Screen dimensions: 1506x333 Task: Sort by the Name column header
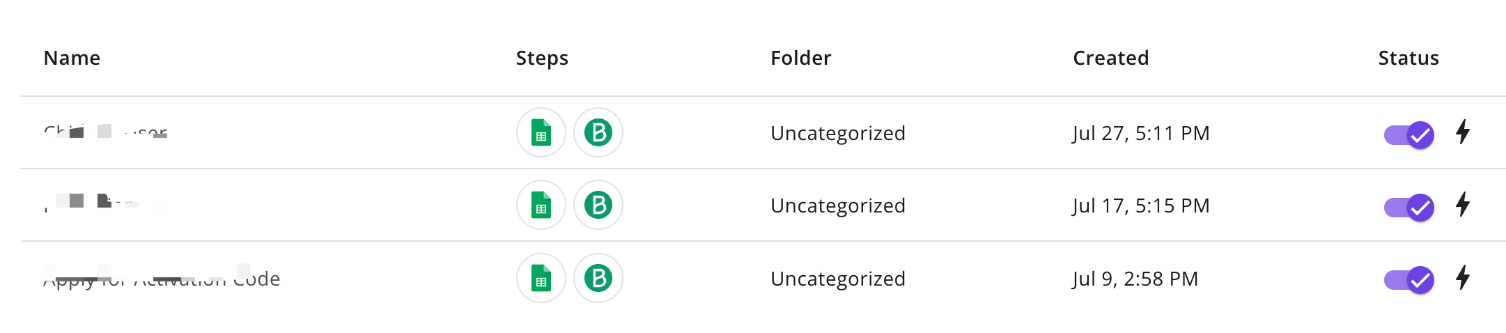(x=72, y=58)
